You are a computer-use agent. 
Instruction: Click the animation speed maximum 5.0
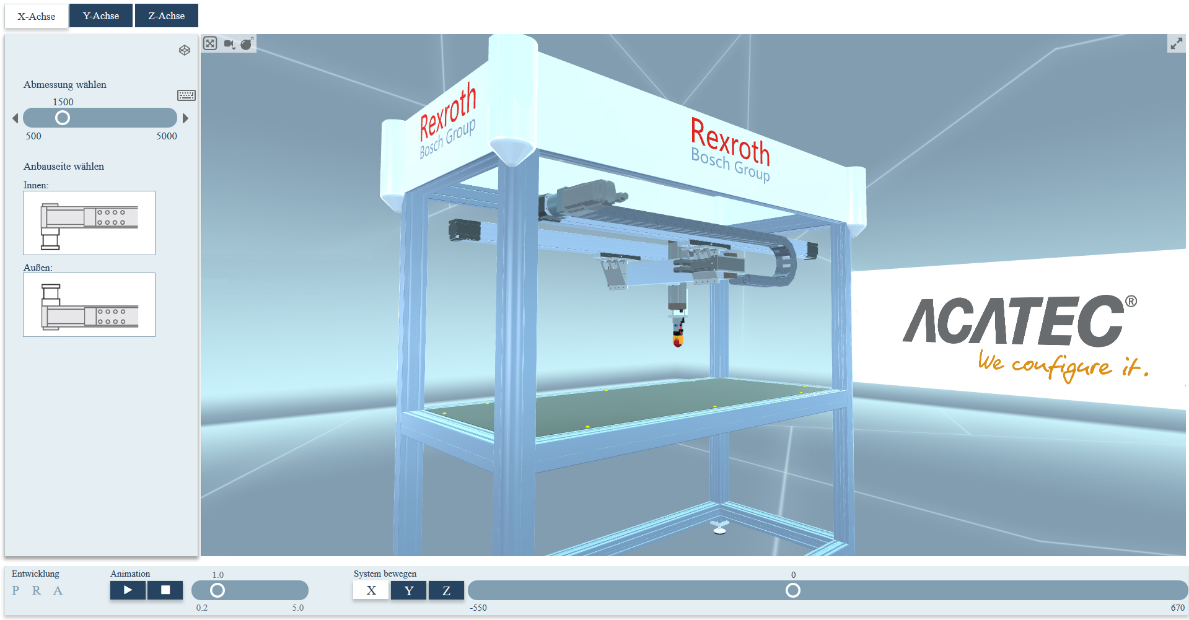coord(298,608)
